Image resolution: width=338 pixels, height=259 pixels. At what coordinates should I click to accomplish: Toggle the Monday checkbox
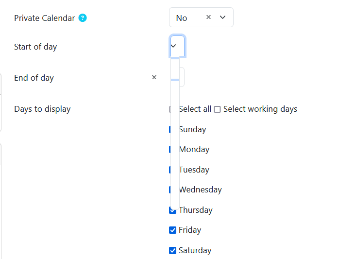click(x=170, y=149)
